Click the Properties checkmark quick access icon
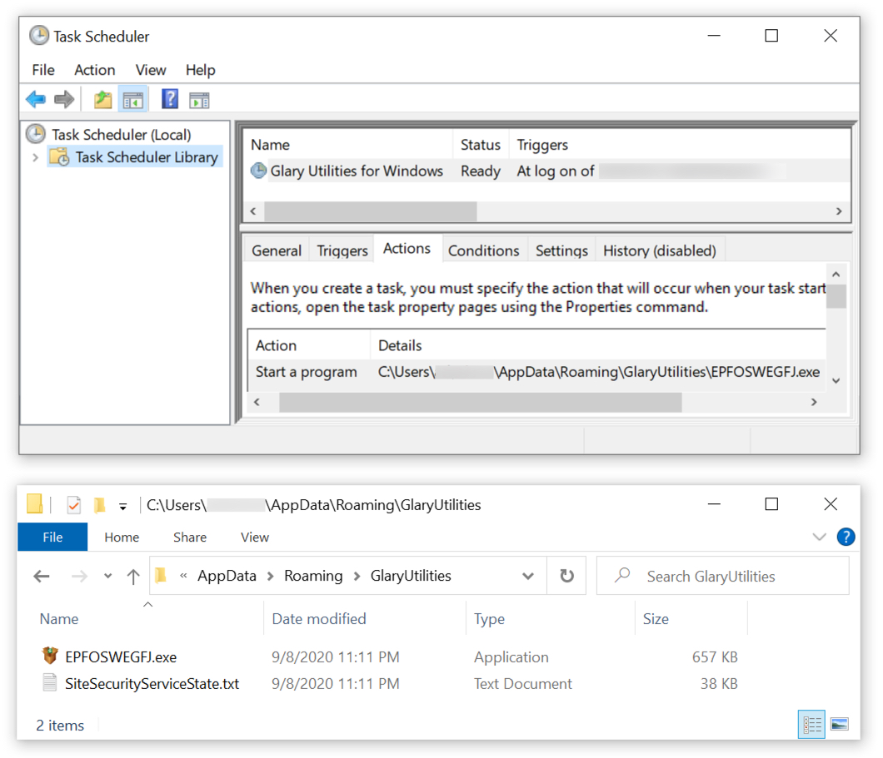 click(x=74, y=505)
